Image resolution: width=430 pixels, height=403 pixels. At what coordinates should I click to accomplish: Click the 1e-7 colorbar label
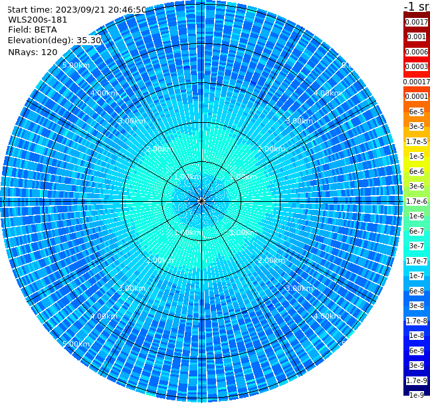(x=417, y=276)
